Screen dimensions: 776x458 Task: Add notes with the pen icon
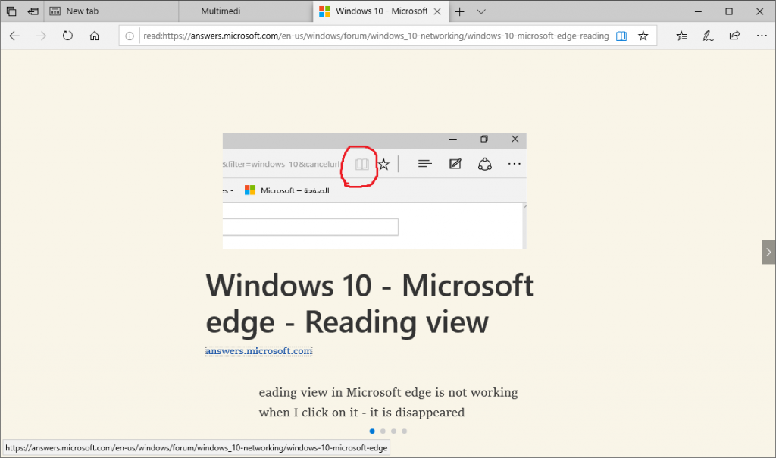pyautogui.click(x=709, y=36)
